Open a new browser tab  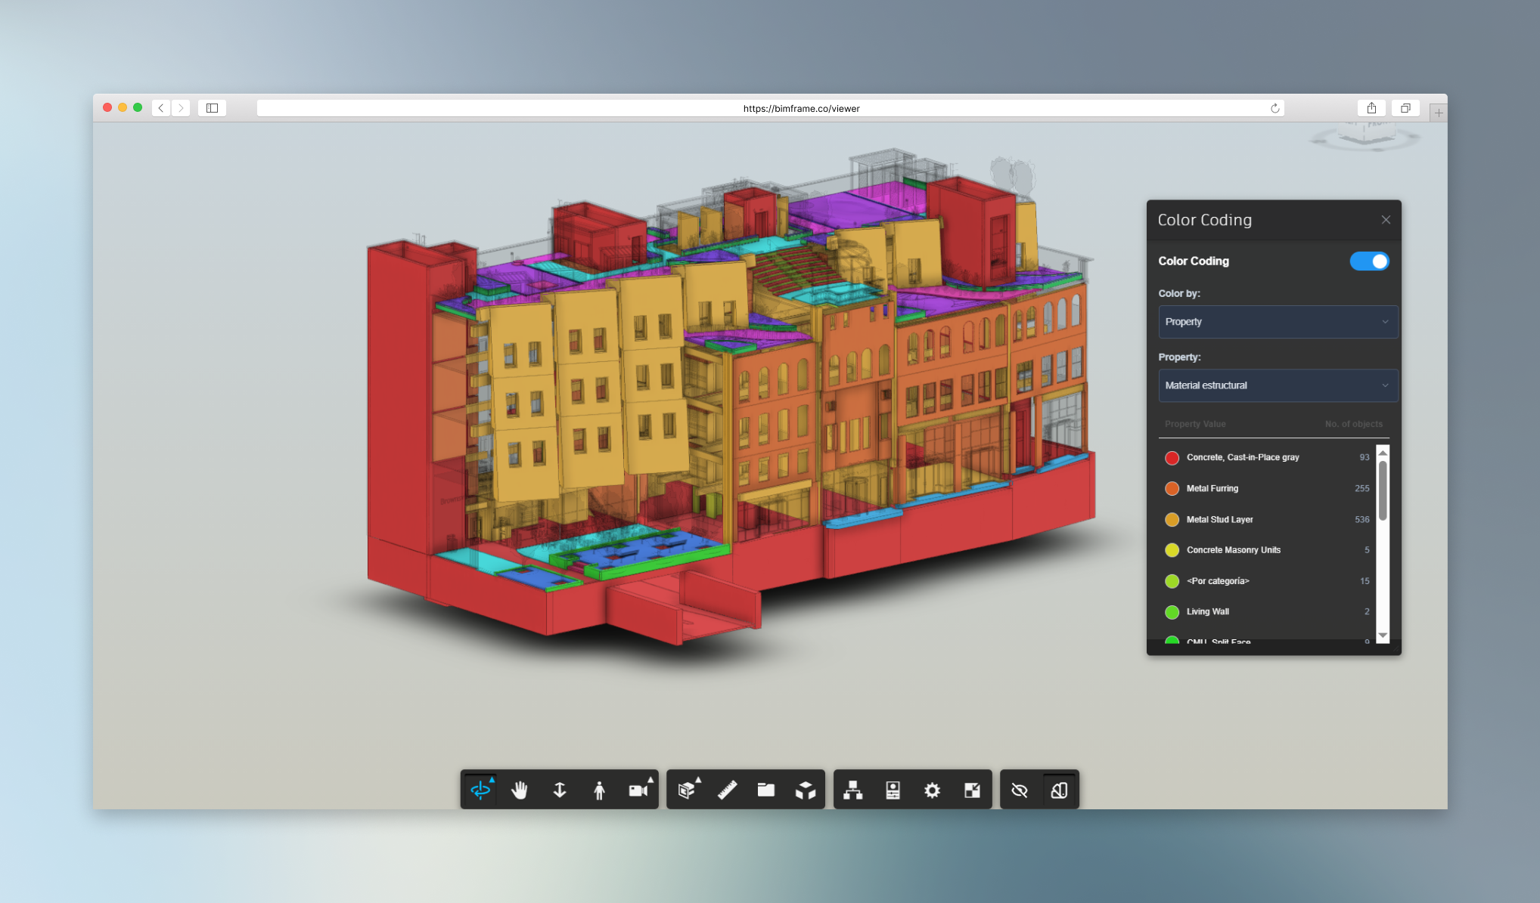[x=1438, y=113]
